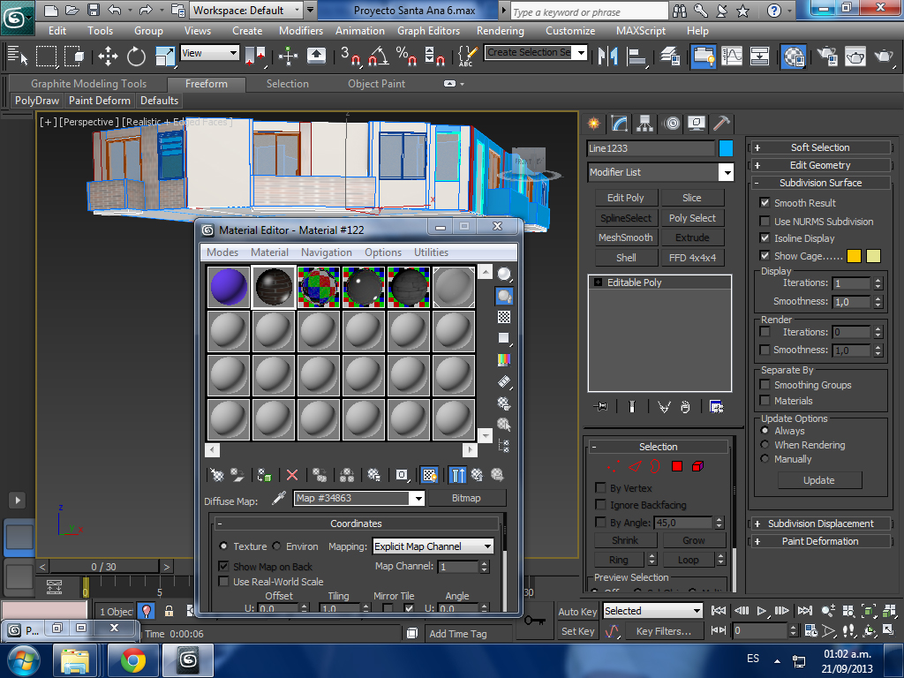Screen dimensions: 904x678
Task: Pick map with eyedropper in Material Editor
Action: (279, 498)
